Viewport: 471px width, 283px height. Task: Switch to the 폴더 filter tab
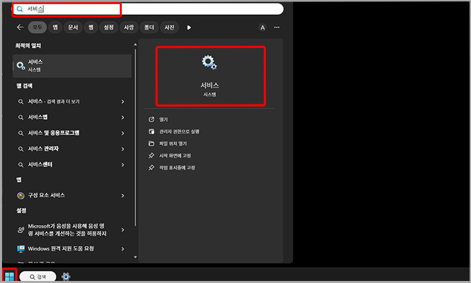point(149,28)
